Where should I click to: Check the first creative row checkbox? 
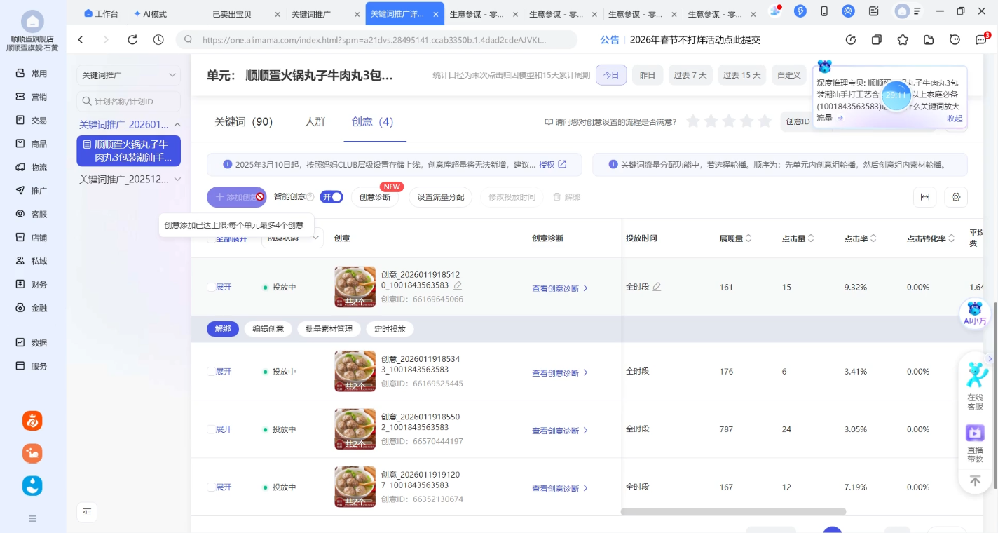[210, 286]
